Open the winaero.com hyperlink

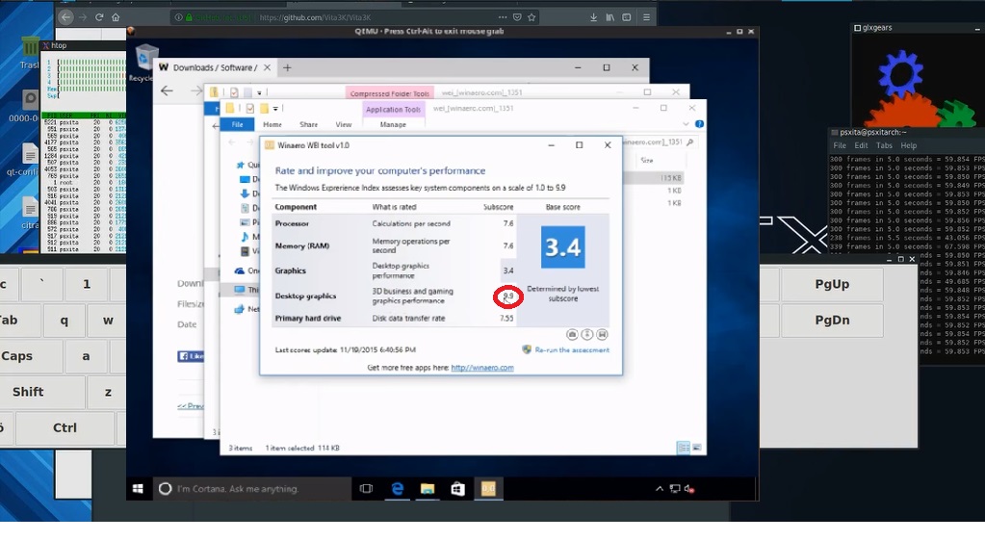481,368
